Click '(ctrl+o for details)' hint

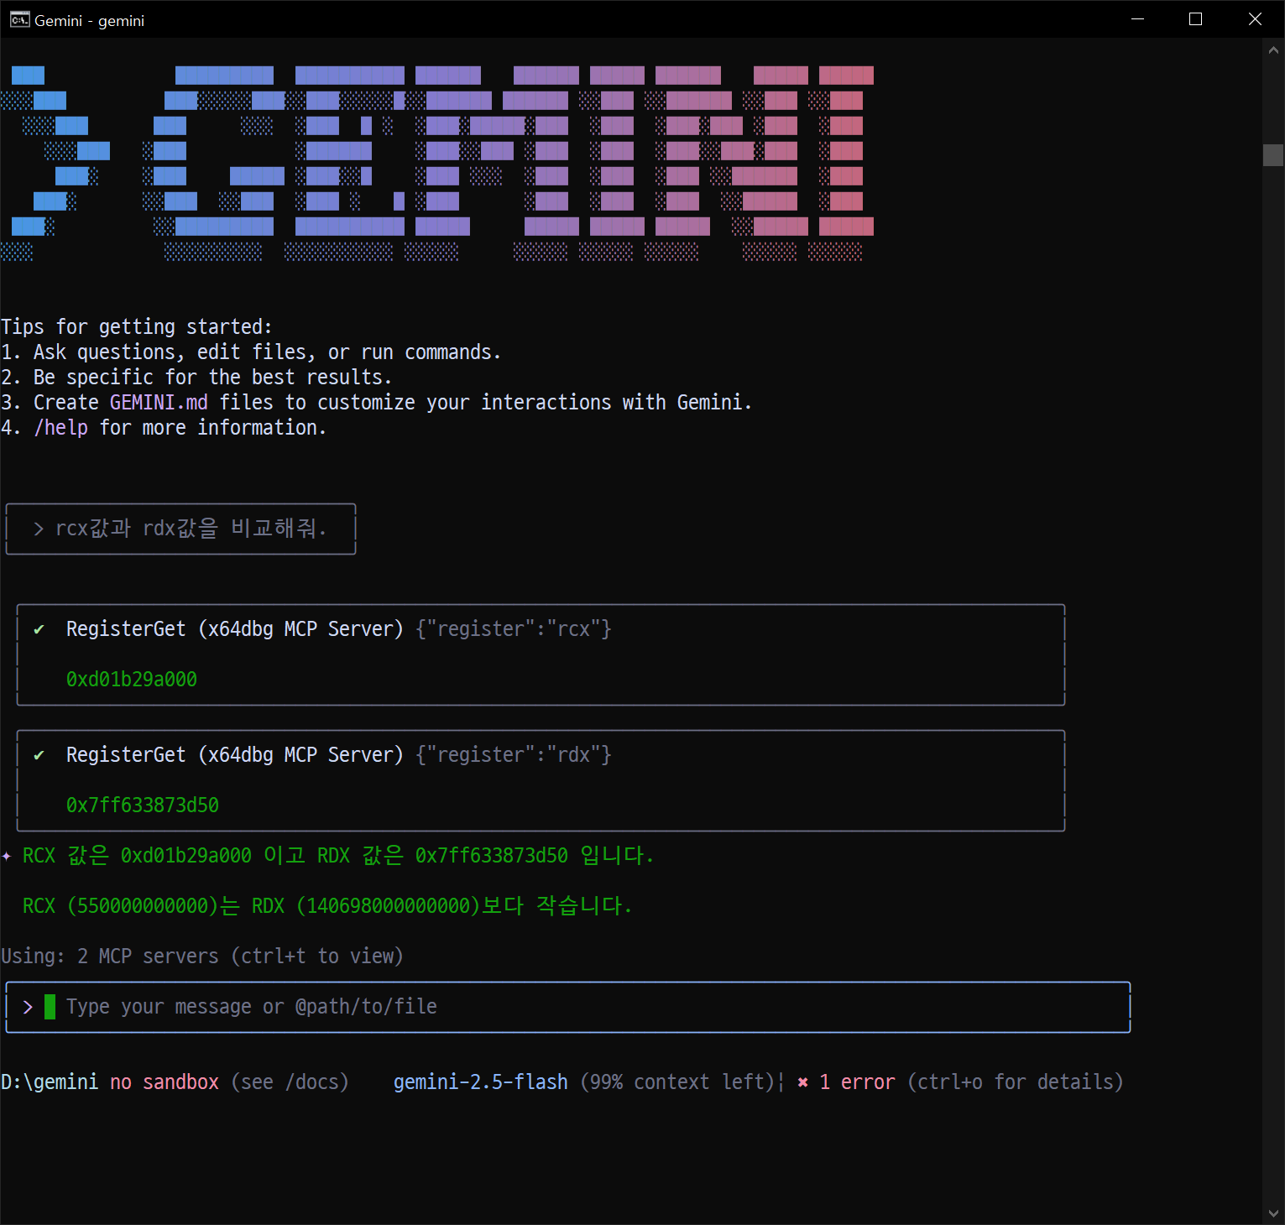pos(1016,1082)
